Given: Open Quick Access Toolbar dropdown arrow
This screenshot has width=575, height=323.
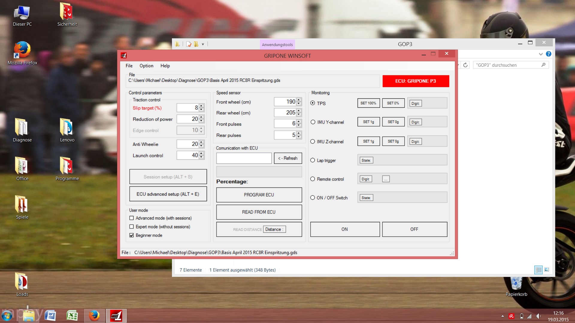Looking at the screenshot, I should 203,44.
